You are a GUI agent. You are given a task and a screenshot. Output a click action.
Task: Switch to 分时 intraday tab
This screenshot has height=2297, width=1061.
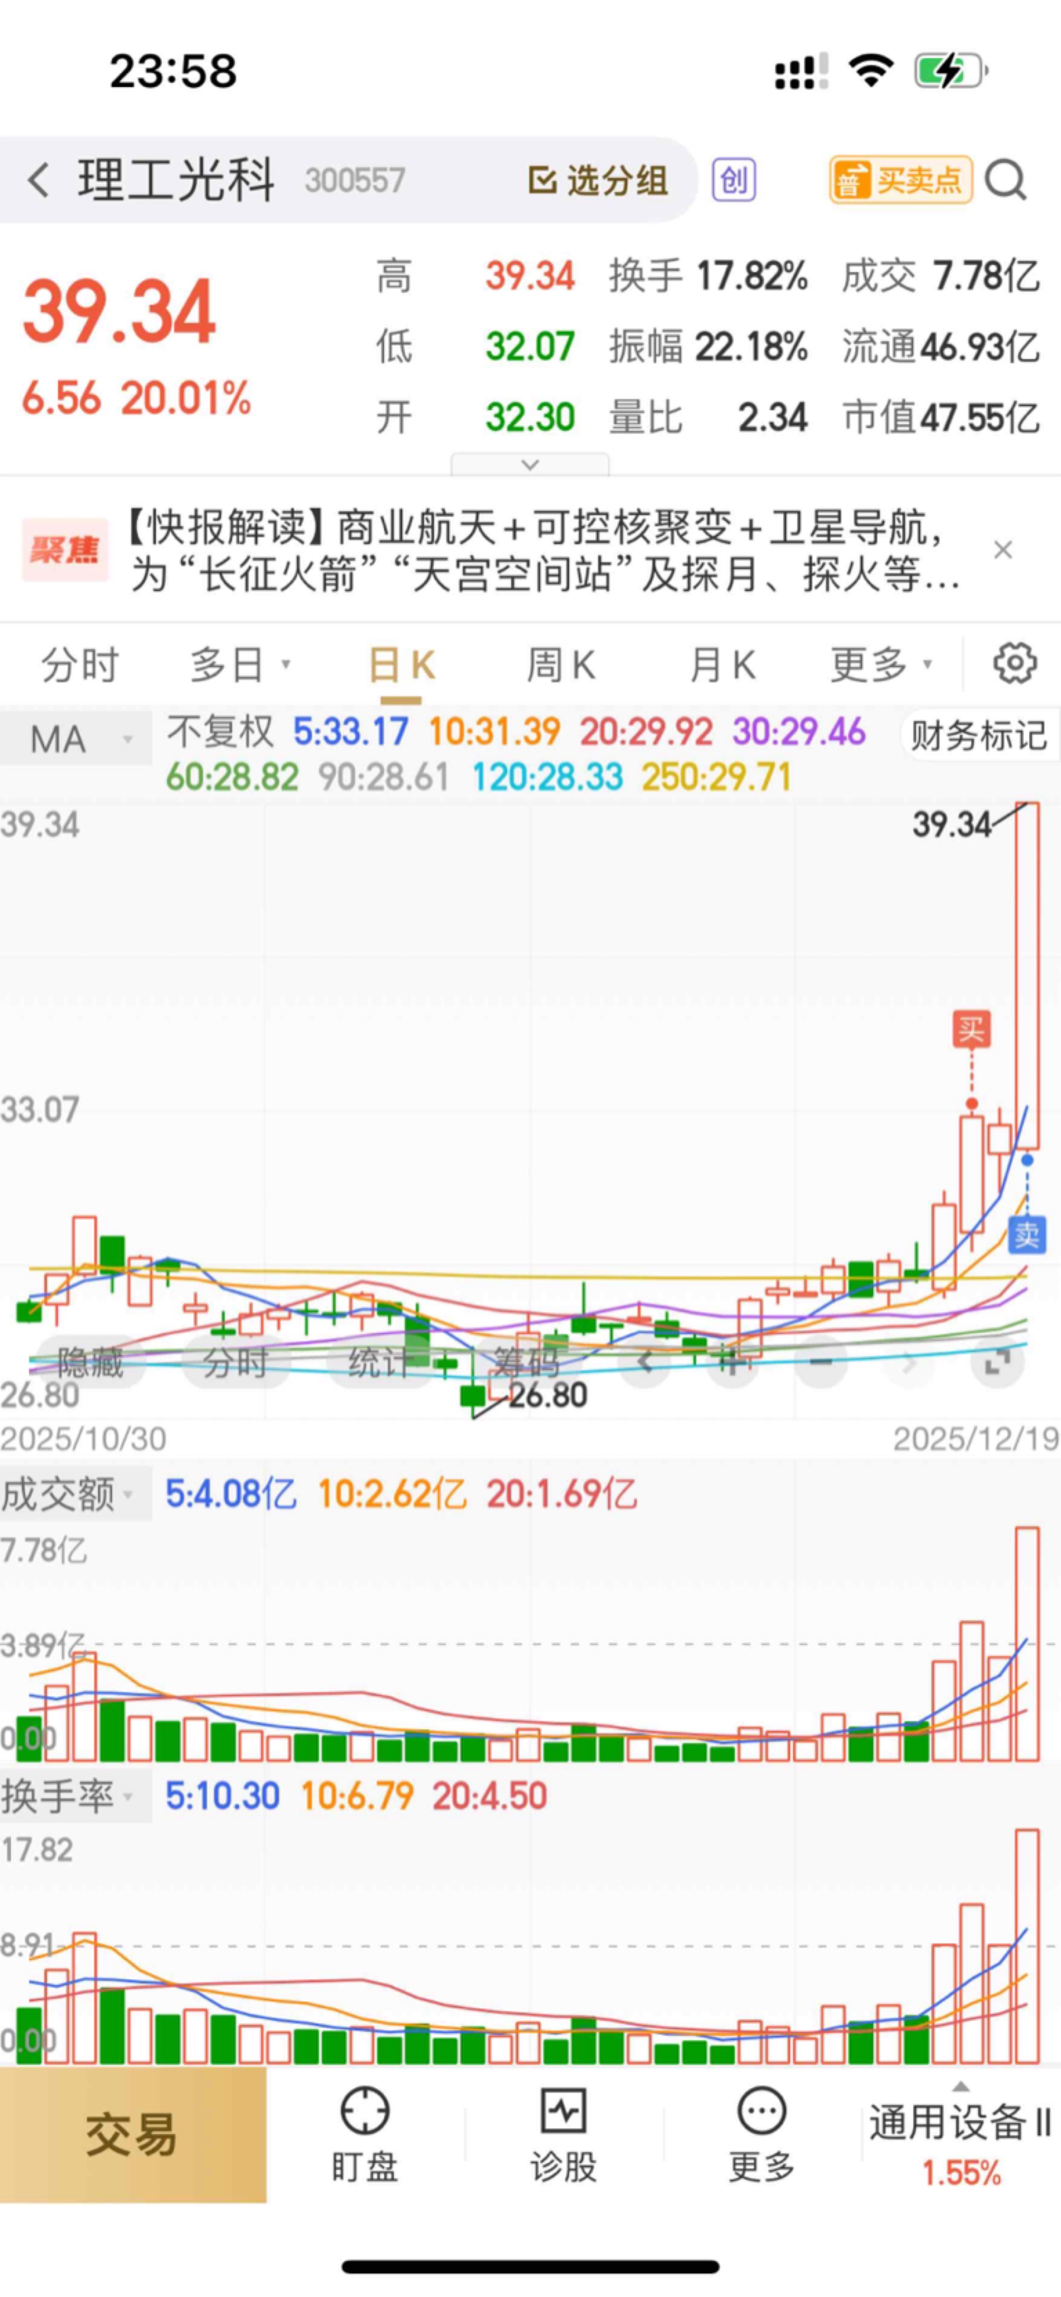tap(80, 665)
